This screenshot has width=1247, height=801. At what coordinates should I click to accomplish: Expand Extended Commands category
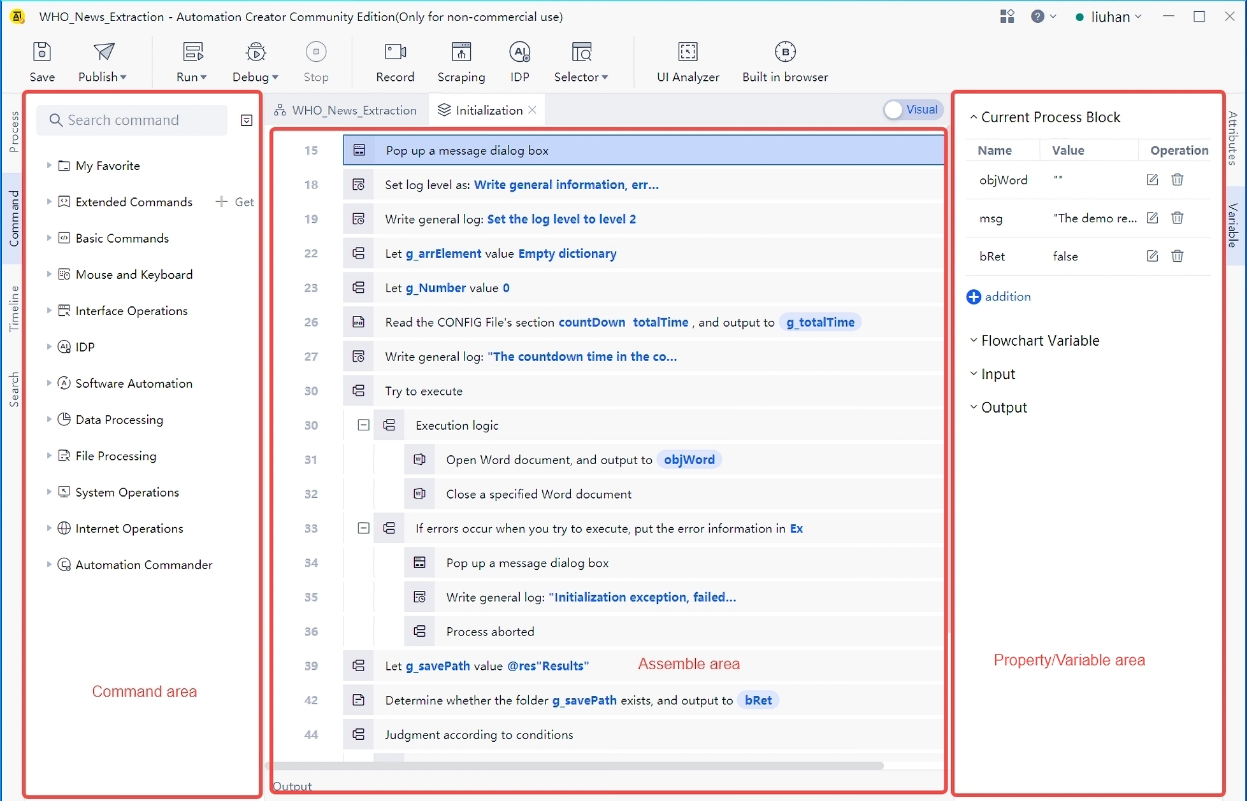point(49,202)
